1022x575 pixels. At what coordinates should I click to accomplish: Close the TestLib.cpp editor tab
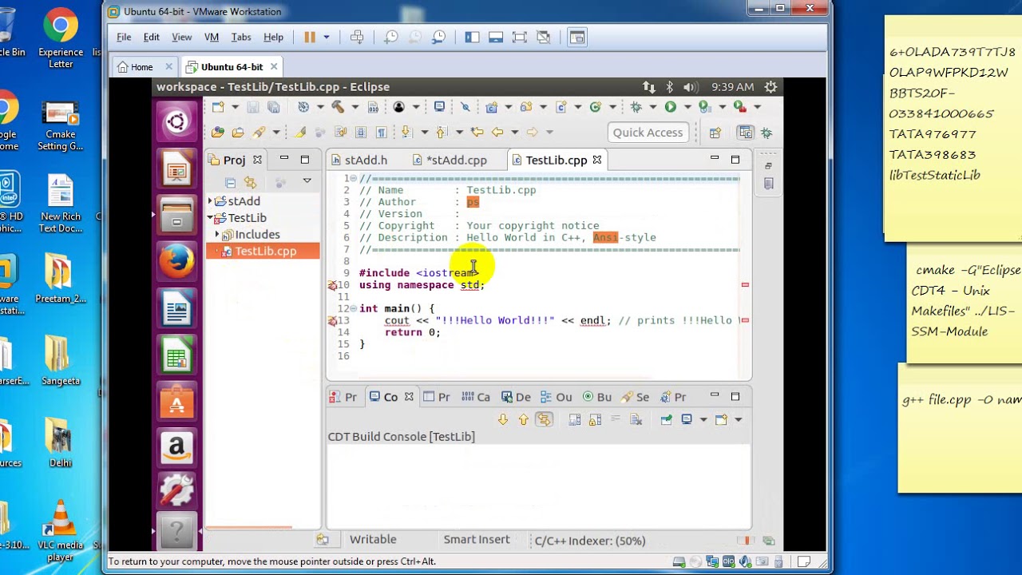[x=596, y=160]
